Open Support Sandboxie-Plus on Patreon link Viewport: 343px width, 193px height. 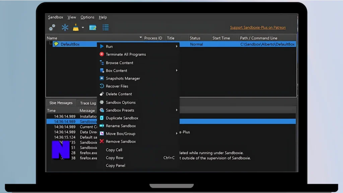click(258, 27)
